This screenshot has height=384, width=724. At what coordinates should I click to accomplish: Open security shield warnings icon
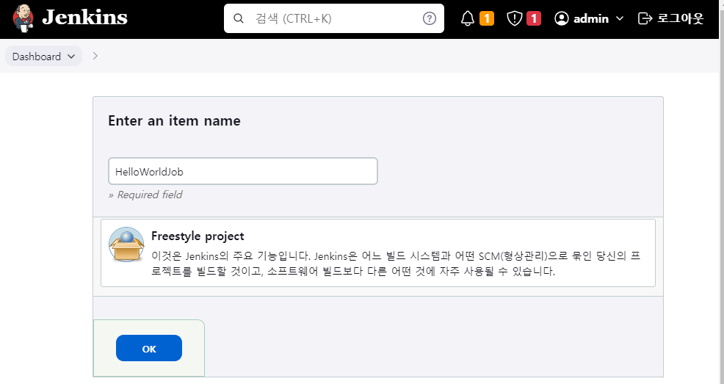[x=515, y=18]
